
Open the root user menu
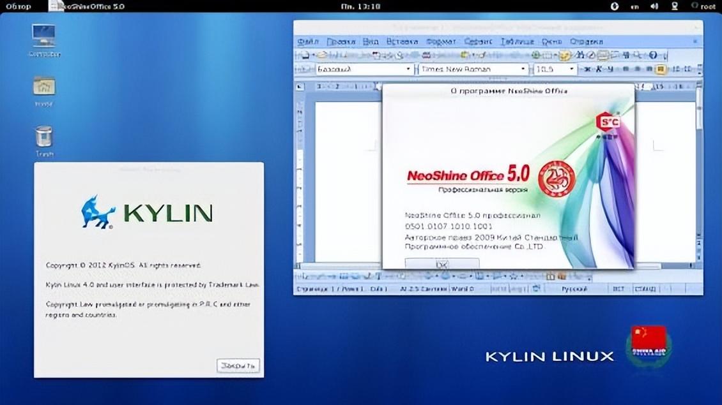tap(703, 6)
